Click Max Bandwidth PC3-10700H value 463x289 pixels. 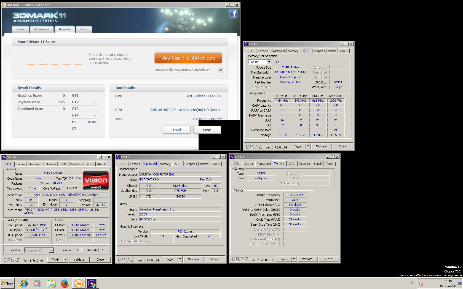pyautogui.click(x=291, y=72)
